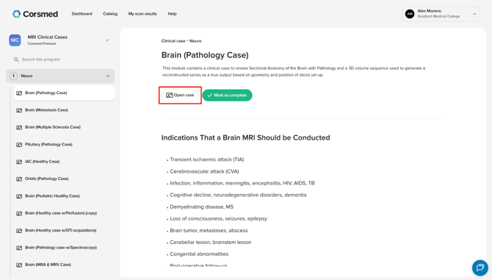
Task: Click case icon beside Brain (Multiple Sclerosis Case)
Action: click(x=19, y=127)
